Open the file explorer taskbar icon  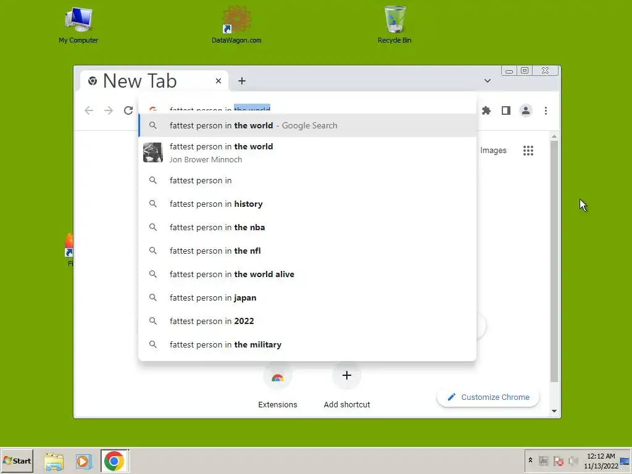point(54,461)
